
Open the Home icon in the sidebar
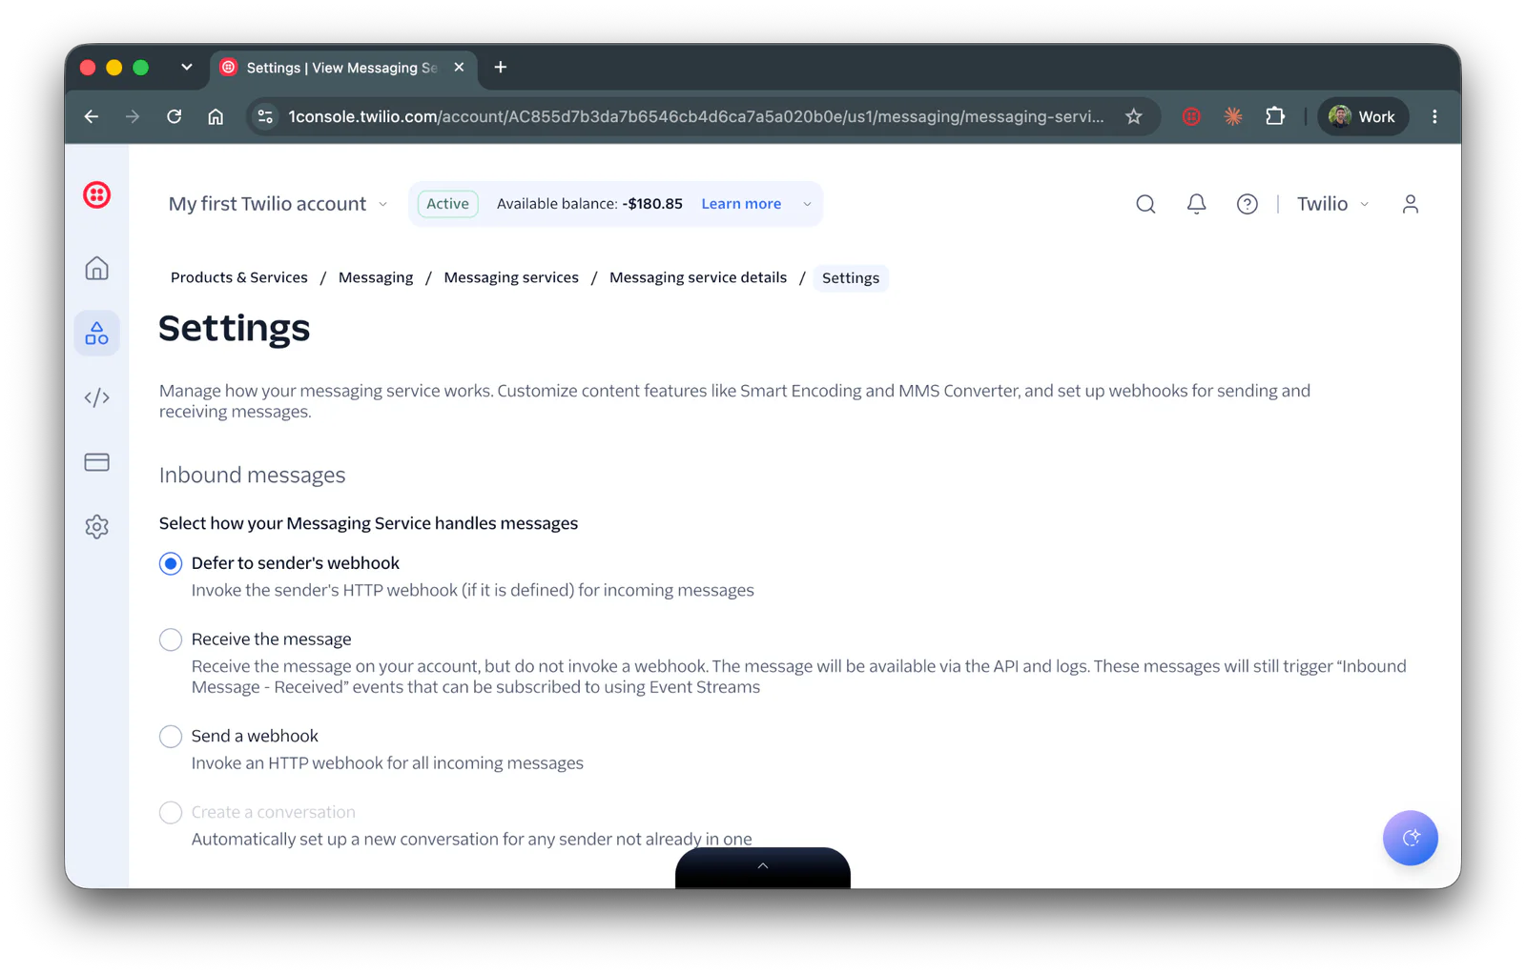click(96, 269)
